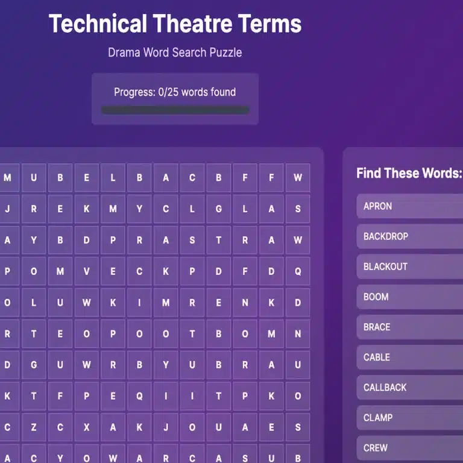Click letter E in row M U B E L B

pyautogui.click(x=87, y=177)
